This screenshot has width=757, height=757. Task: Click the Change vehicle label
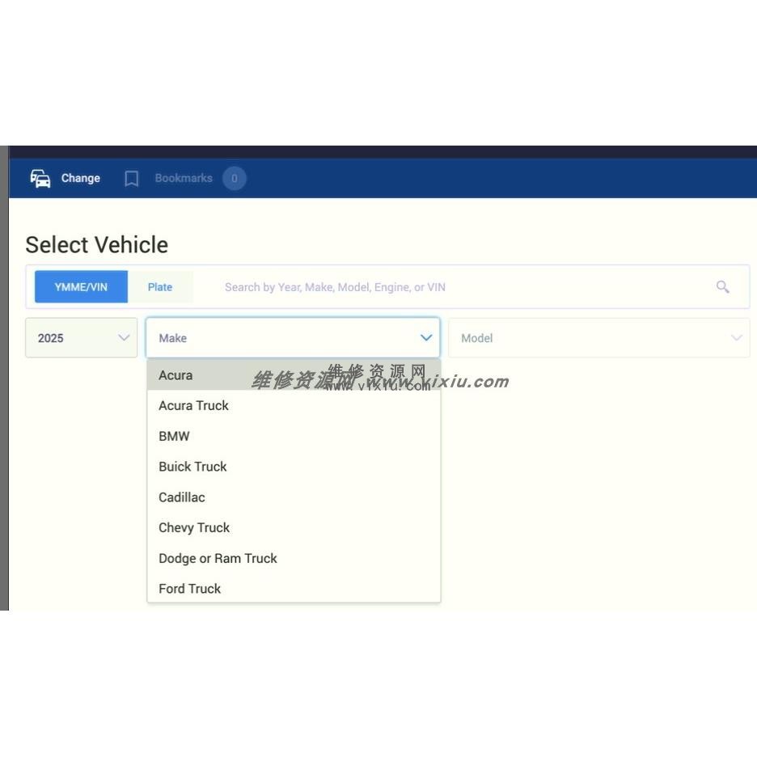coord(81,178)
